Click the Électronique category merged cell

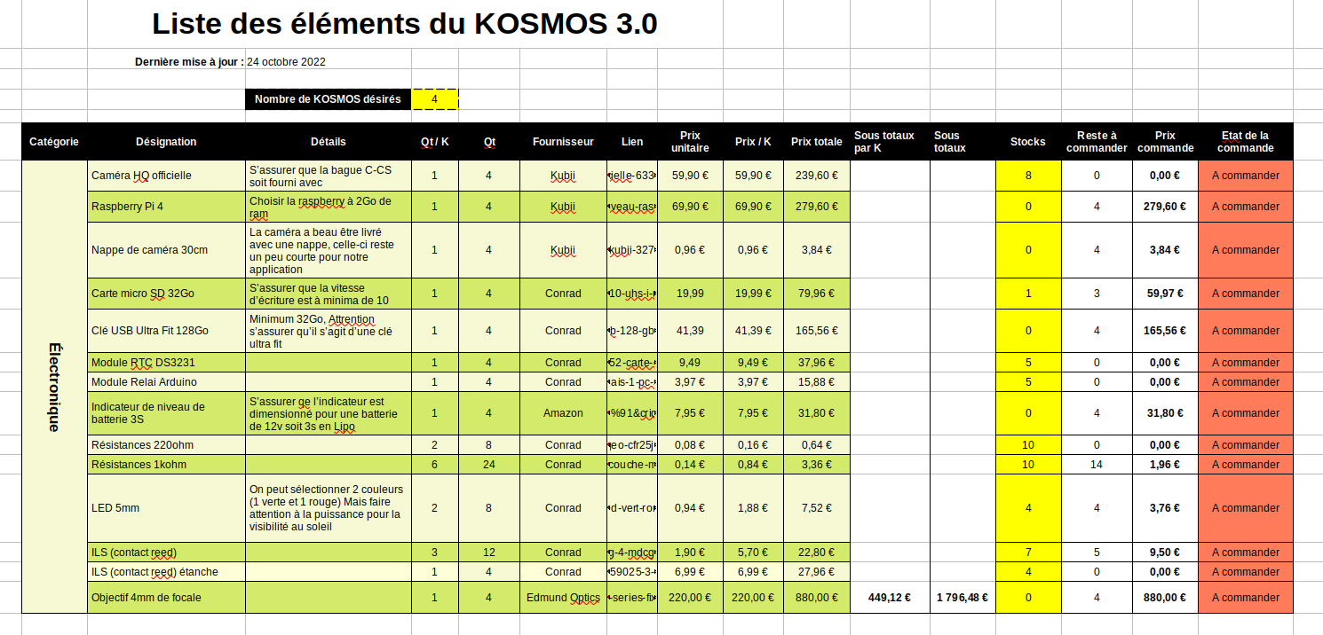tap(54, 387)
